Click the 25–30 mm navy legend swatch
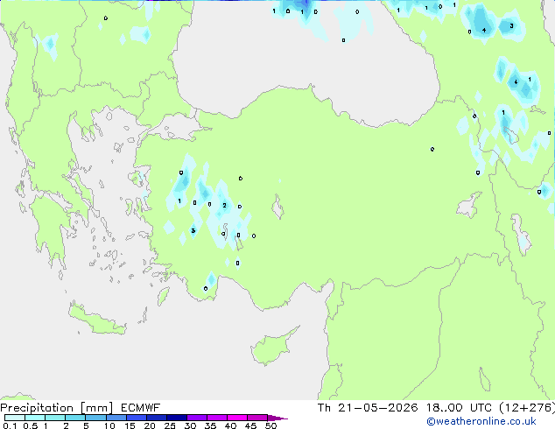The image size is (555, 429). click(176, 418)
